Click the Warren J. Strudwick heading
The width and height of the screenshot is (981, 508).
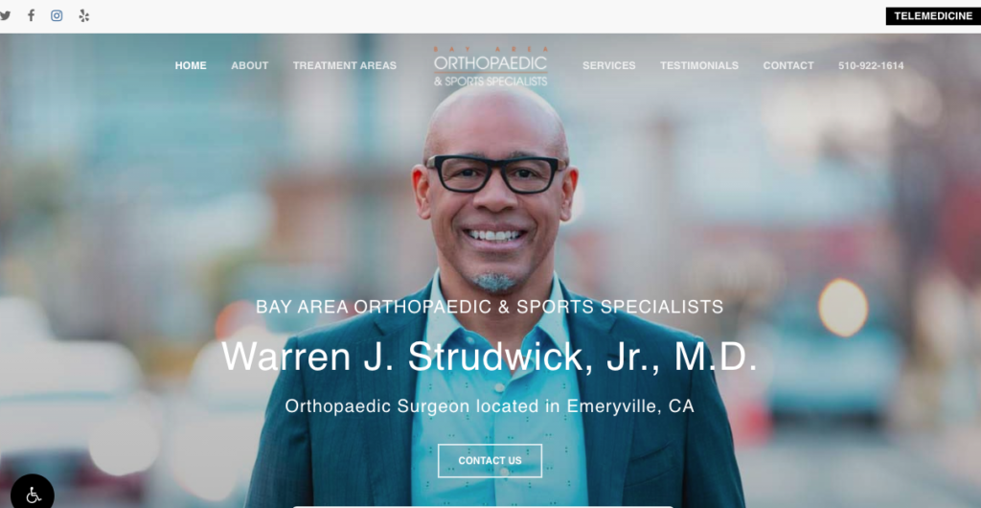(490, 358)
